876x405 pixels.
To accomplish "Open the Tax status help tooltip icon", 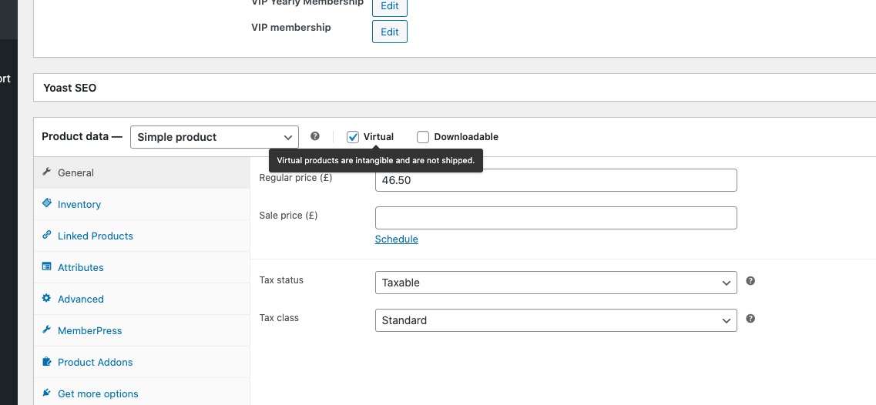I will click(x=751, y=280).
